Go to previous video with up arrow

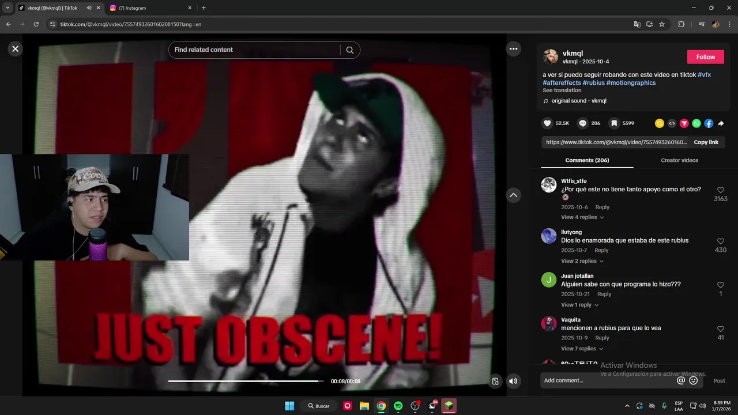(513, 195)
